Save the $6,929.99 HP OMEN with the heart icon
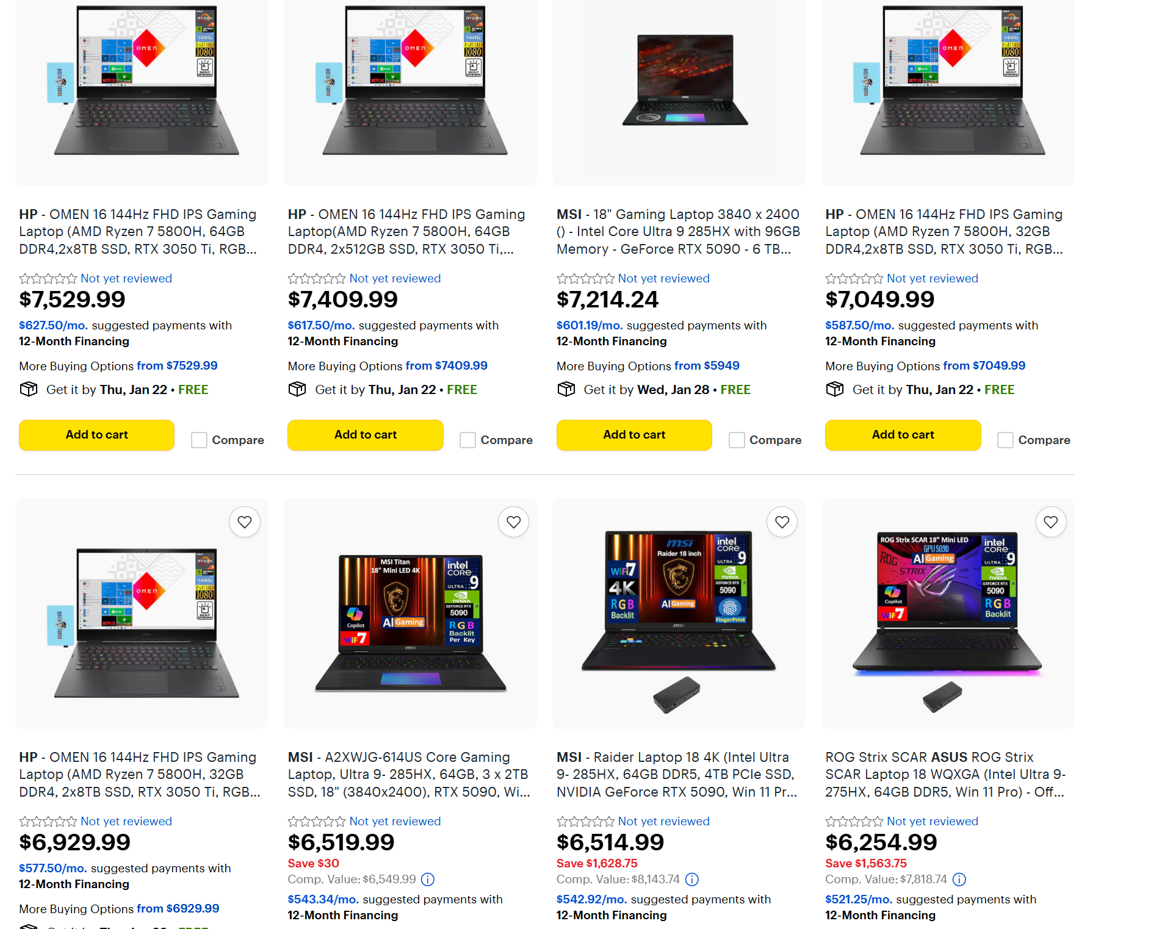 tap(245, 522)
